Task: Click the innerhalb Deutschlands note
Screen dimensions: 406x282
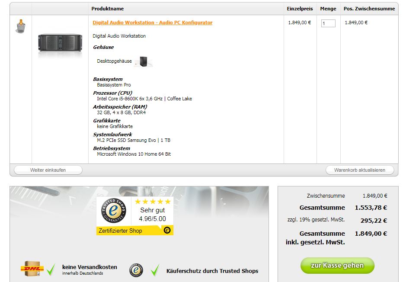Action: point(83,273)
